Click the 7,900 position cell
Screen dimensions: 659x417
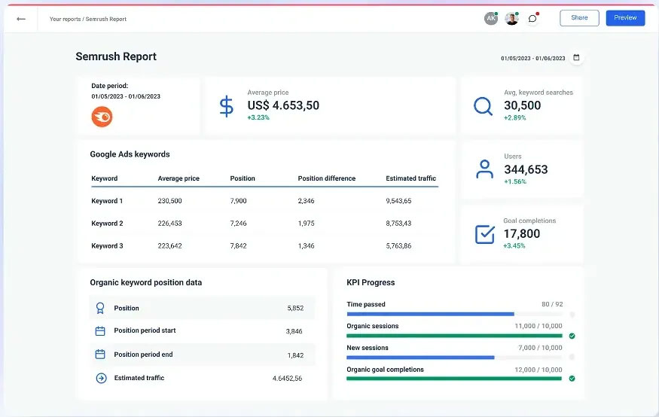pos(238,201)
